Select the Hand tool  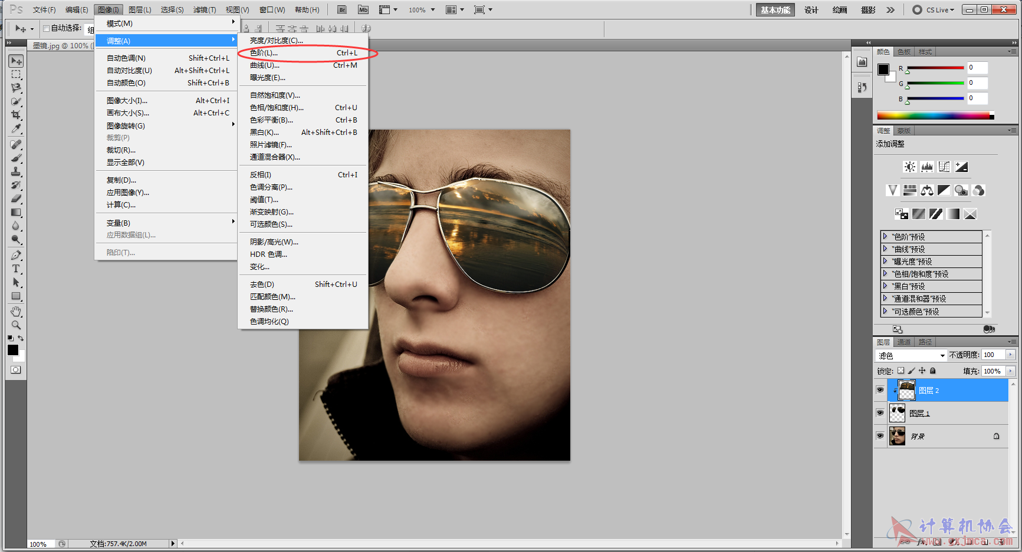[x=16, y=312]
